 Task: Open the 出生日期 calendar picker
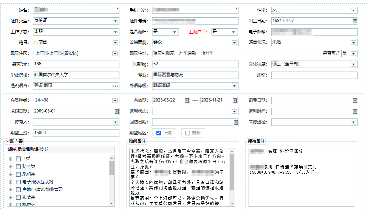355,21
